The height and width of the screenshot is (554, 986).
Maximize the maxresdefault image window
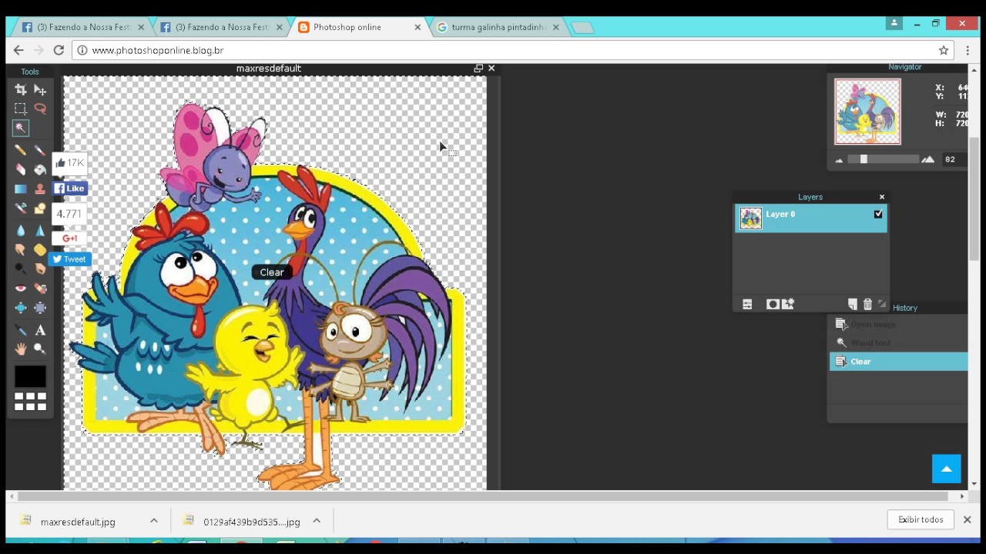click(478, 68)
